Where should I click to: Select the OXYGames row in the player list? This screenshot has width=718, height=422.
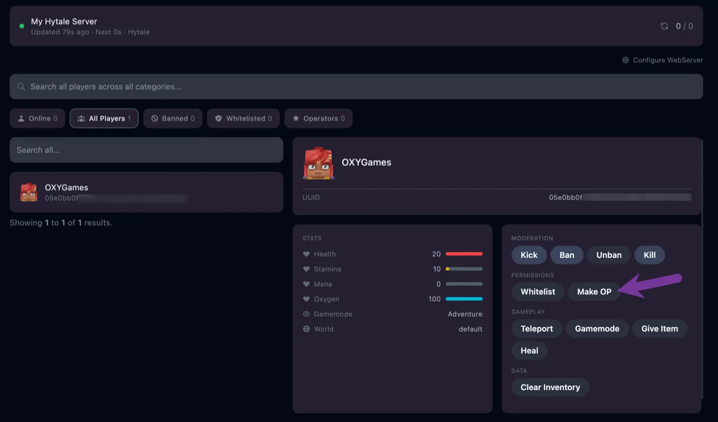click(x=146, y=192)
